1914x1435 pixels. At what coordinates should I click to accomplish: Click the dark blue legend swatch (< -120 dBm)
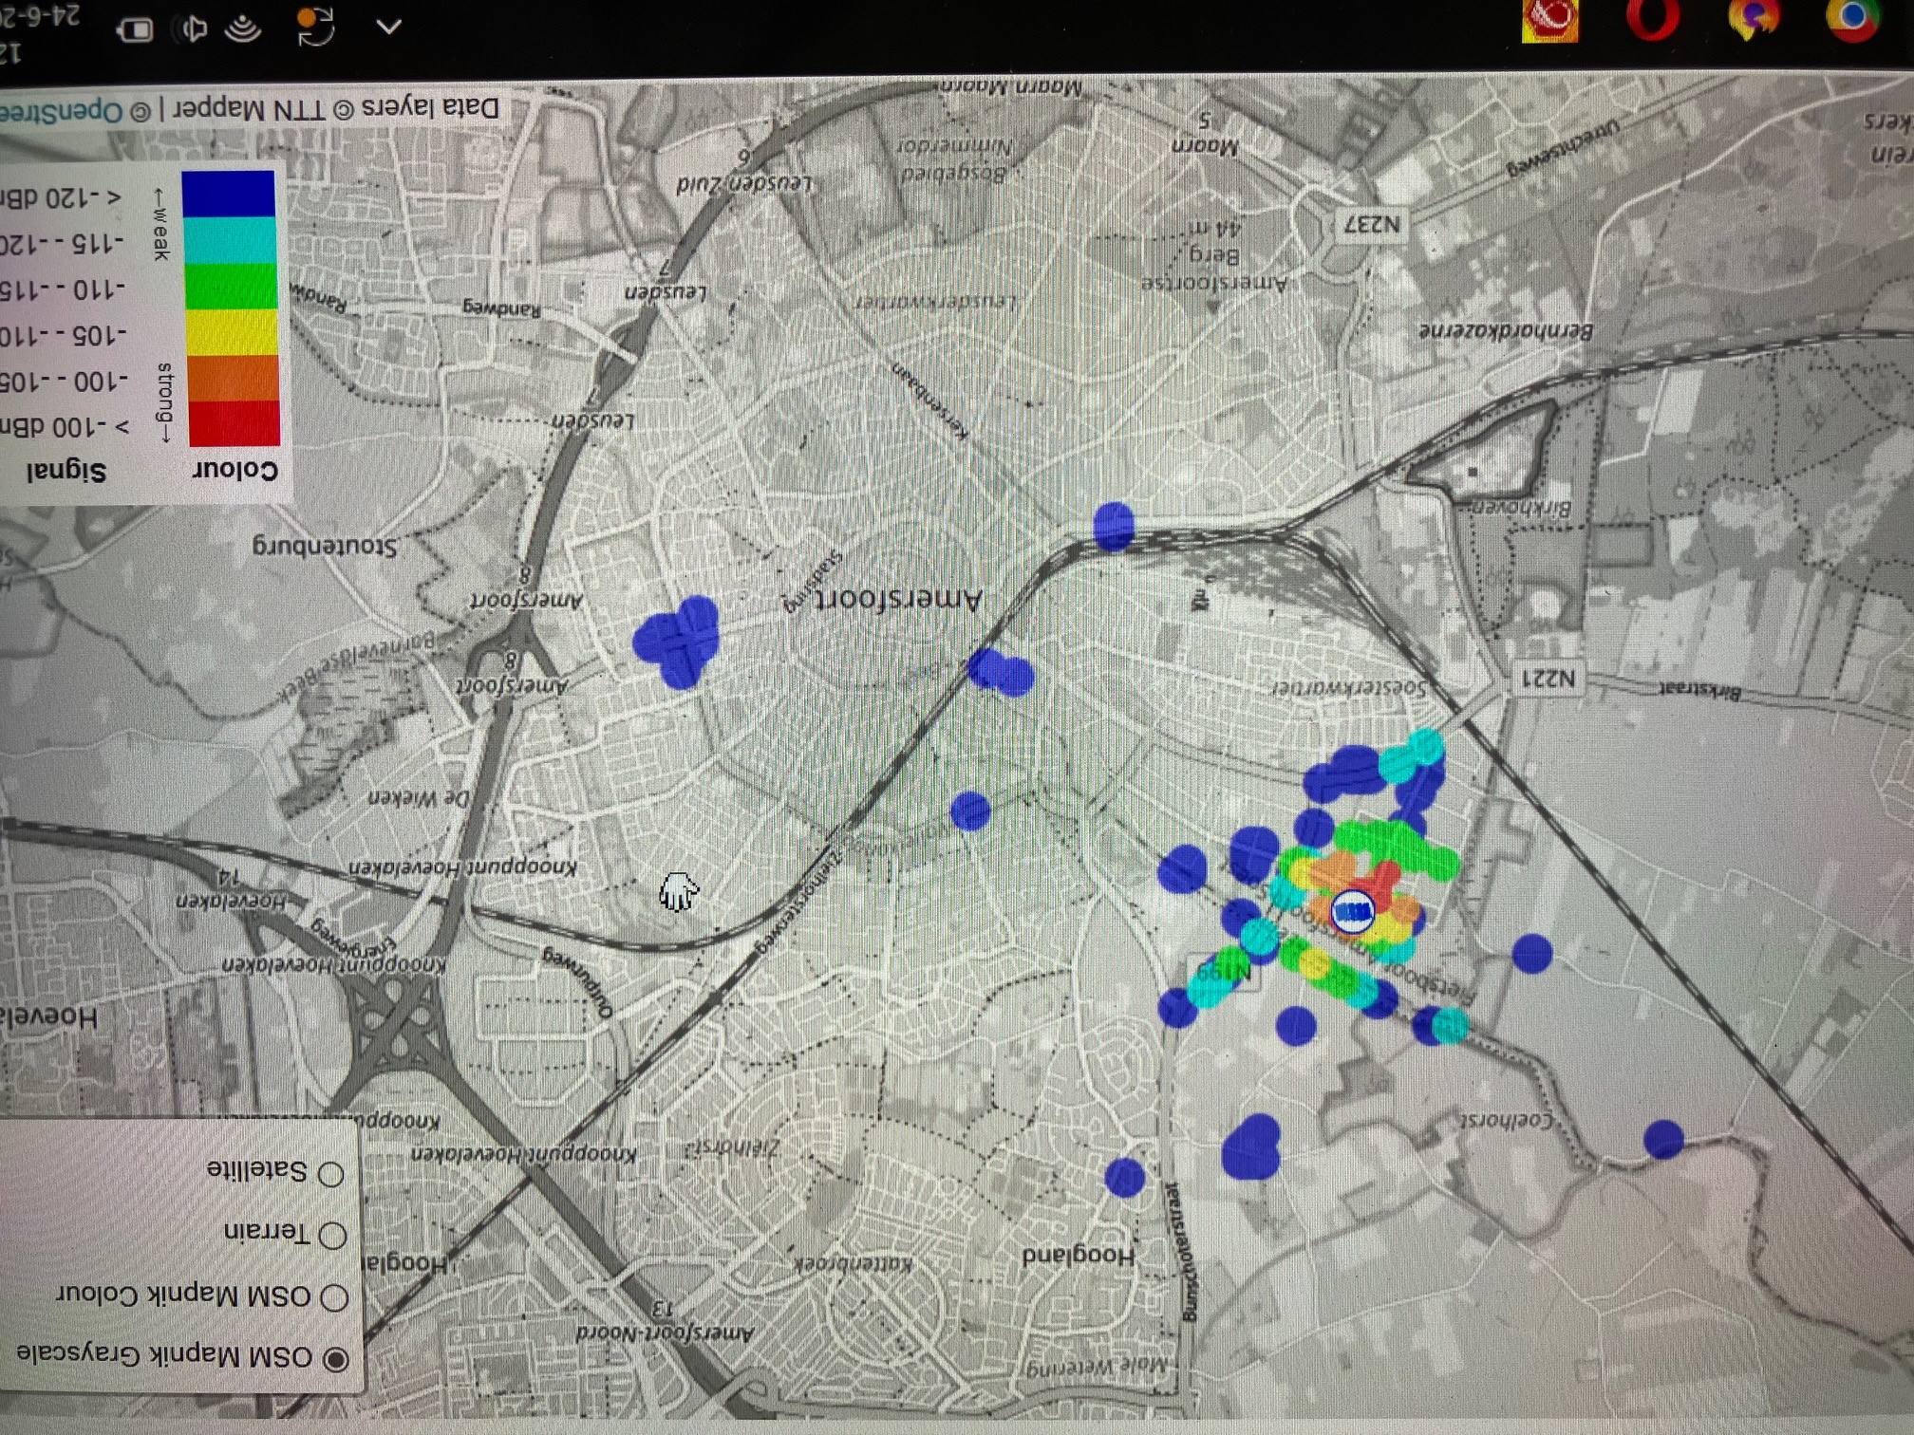click(x=229, y=195)
